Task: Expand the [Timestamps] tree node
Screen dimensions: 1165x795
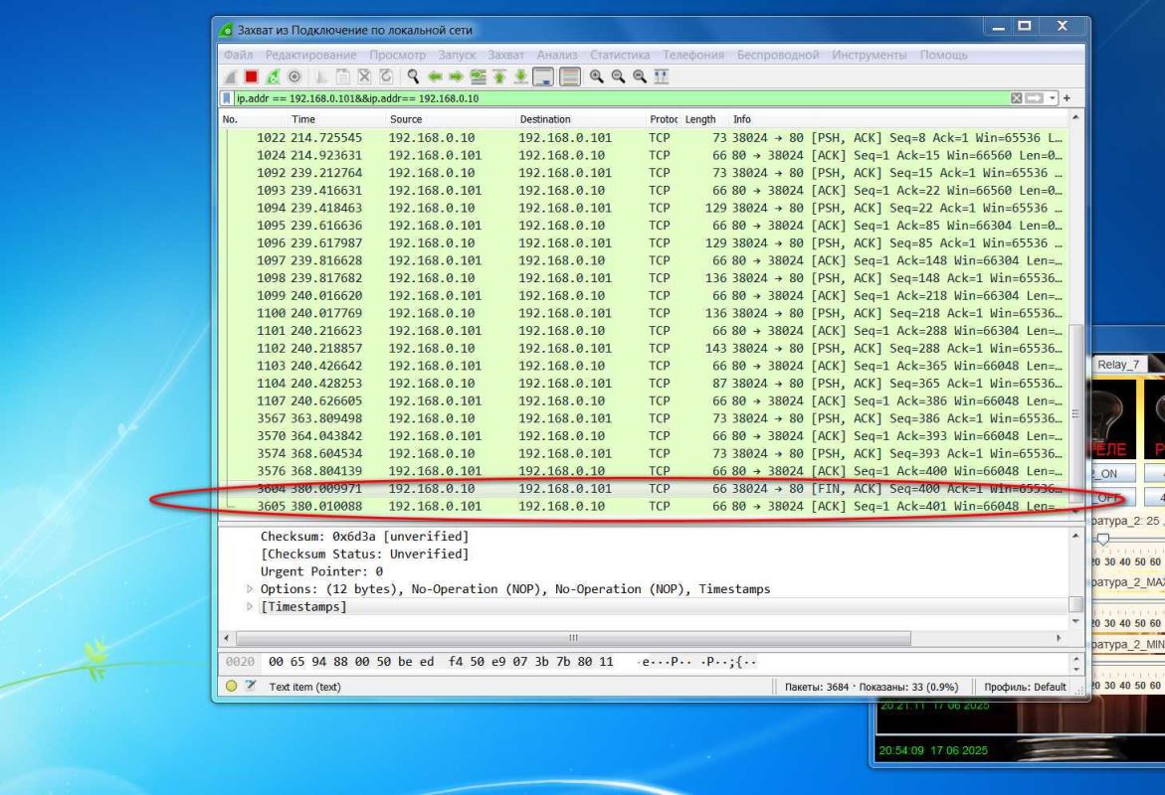Action: (251, 606)
